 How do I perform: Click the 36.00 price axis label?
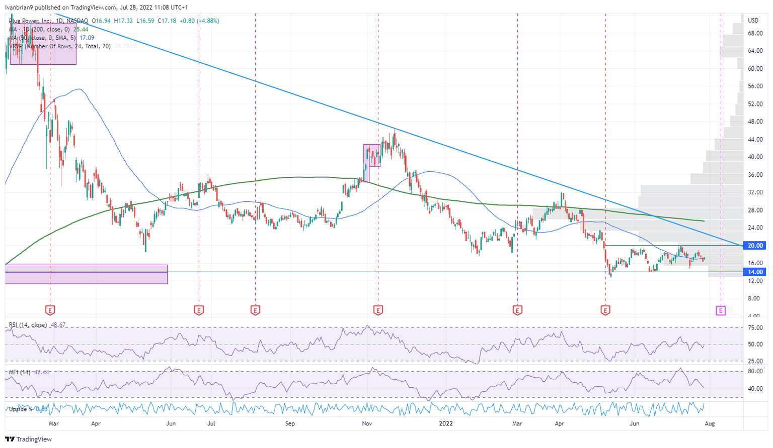pyautogui.click(x=755, y=175)
